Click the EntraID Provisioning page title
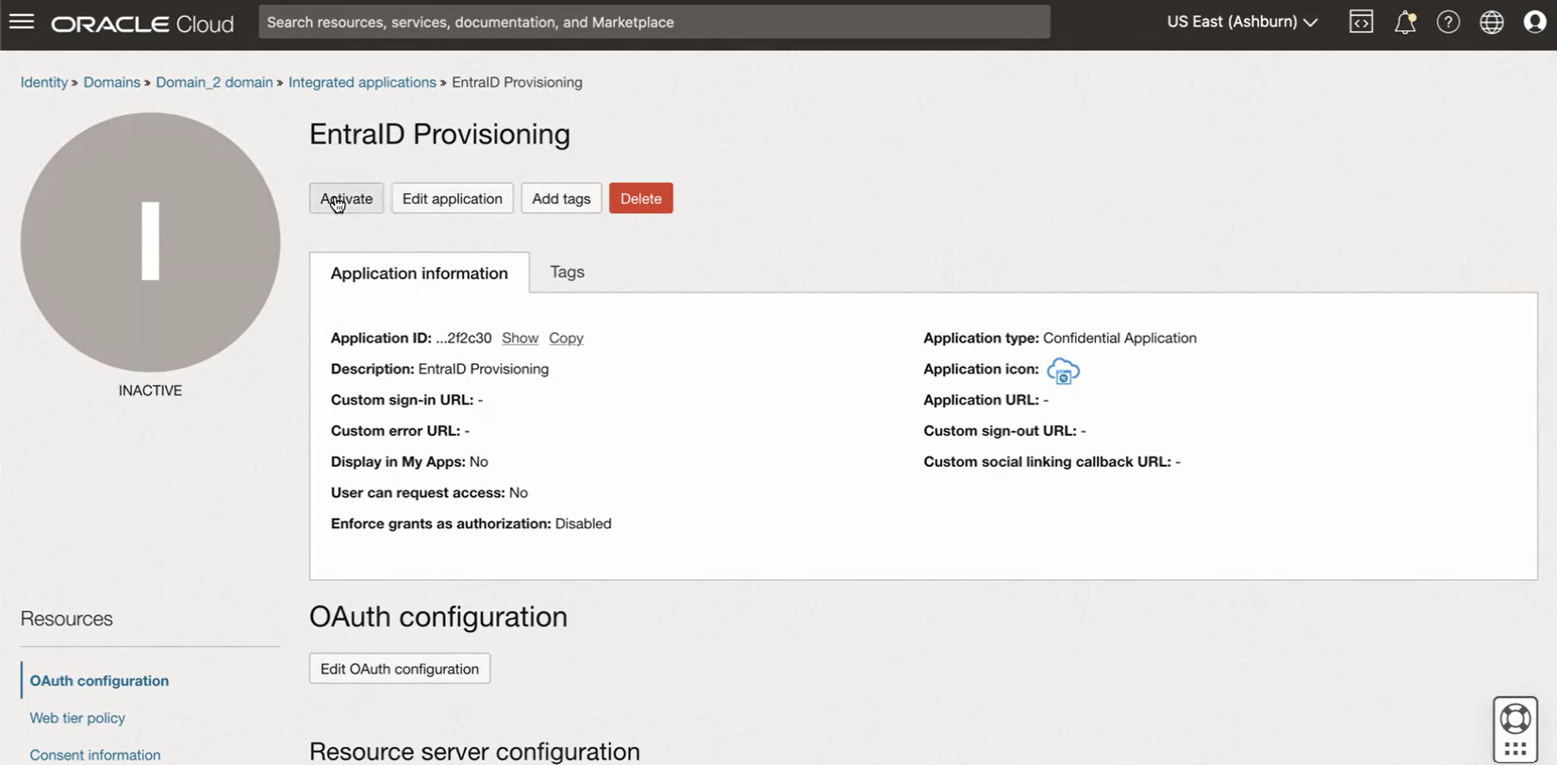This screenshot has height=765, width=1557. pos(439,134)
